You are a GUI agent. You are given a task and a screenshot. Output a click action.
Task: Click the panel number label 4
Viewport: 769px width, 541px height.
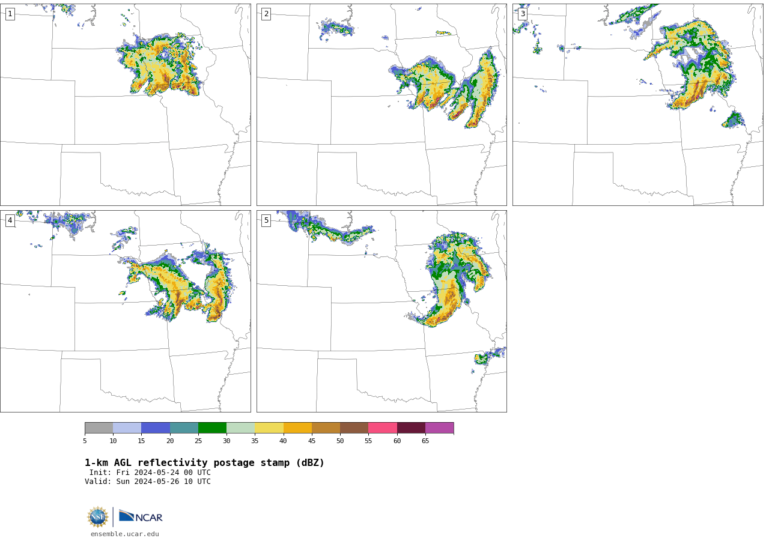(x=10, y=220)
